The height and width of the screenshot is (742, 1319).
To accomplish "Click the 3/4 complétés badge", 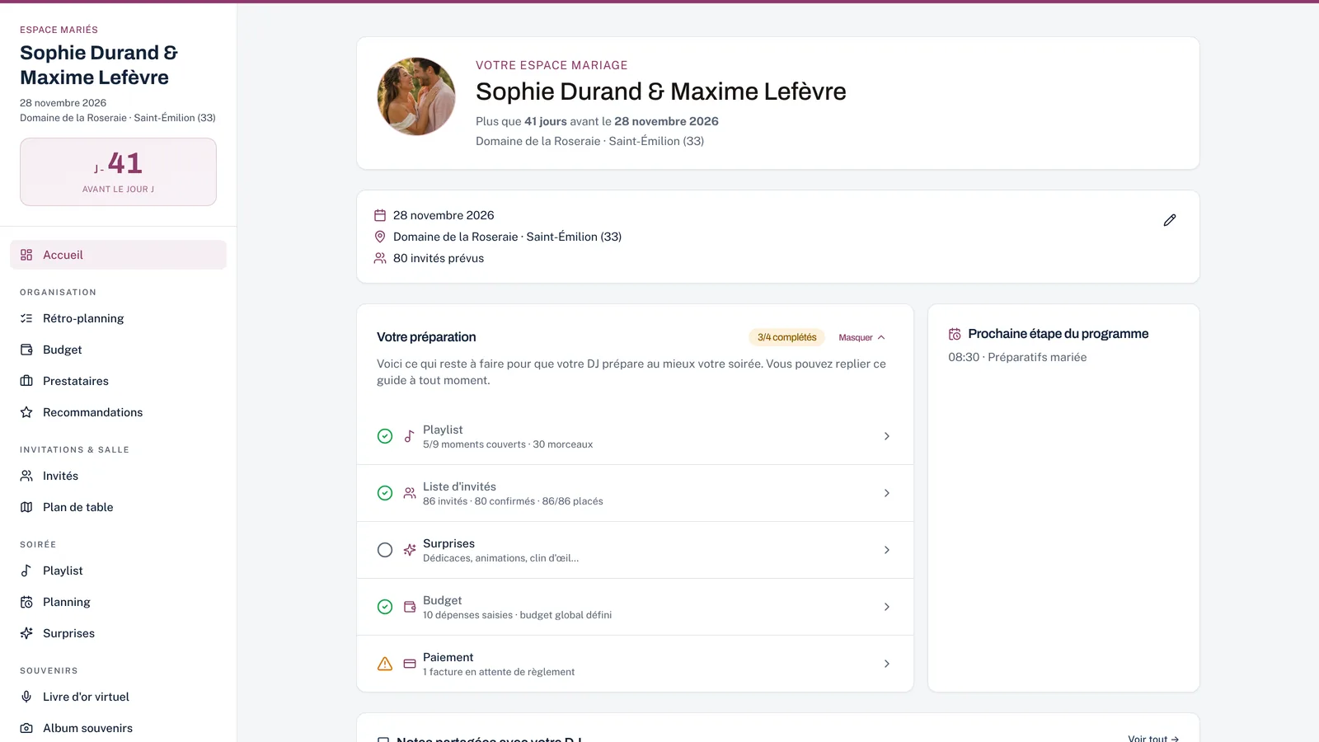I will click(786, 337).
